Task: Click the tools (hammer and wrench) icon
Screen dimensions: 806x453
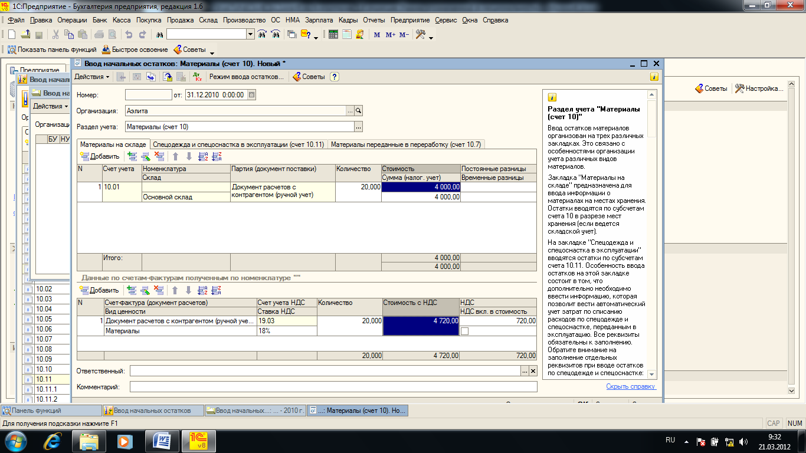Action: click(420, 35)
